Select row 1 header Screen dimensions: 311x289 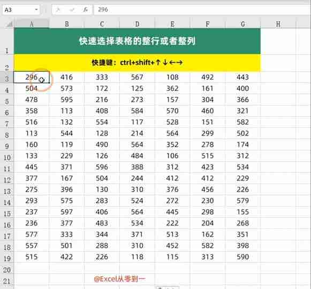7,41
